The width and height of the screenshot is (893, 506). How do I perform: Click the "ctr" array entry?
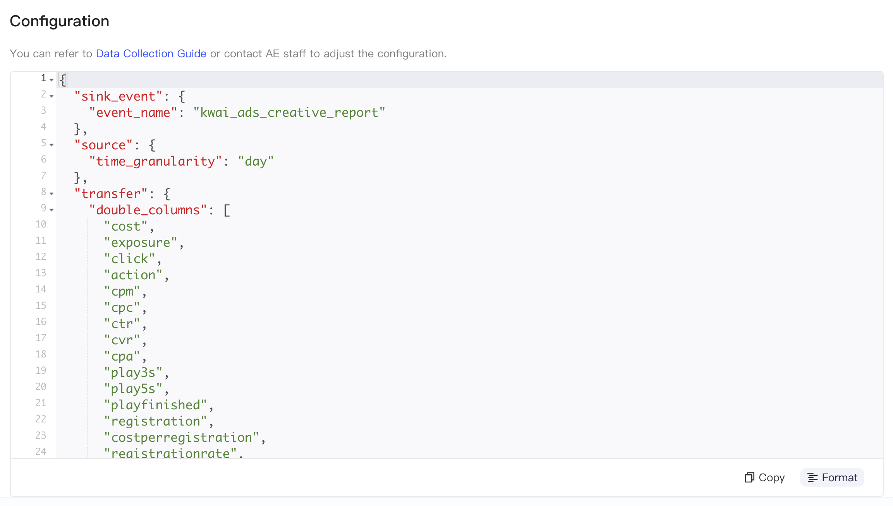click(x=122, y=324)
